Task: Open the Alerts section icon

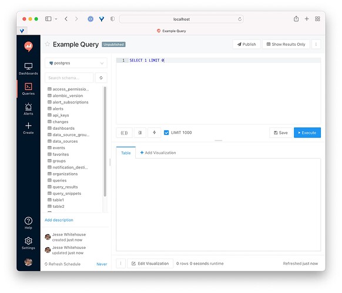Action: click(28, 107)
